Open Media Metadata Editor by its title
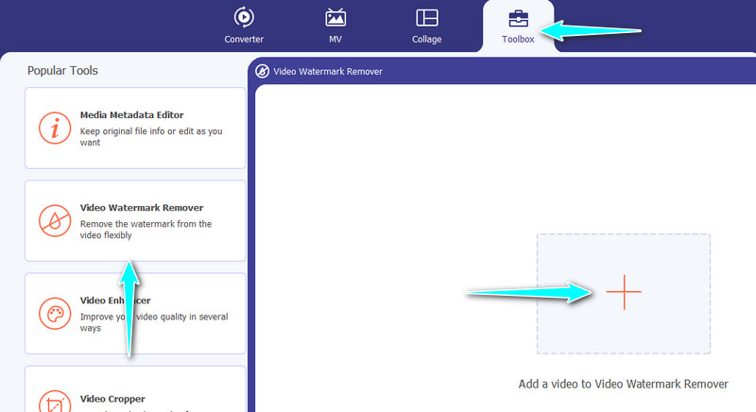 pyautogui.click(x=131, y=115)
